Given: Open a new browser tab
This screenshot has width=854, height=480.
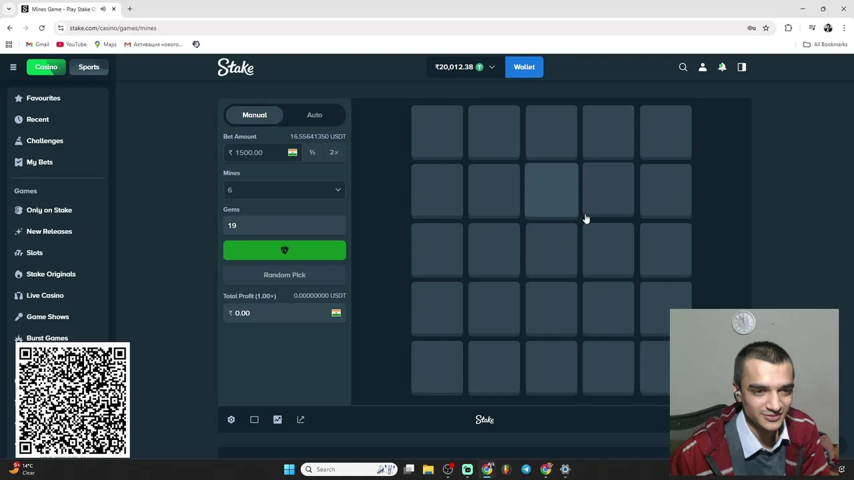Looking at the screenshot, I should 130,9.
